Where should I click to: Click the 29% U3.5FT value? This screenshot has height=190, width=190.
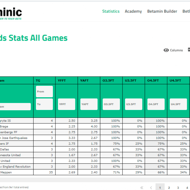139,172
